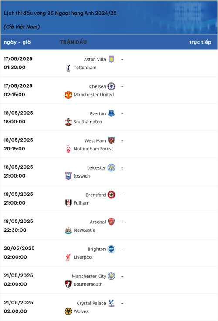Click the Leicester fox badge
This screenshot has width=218, height=321.
[111, 167]
